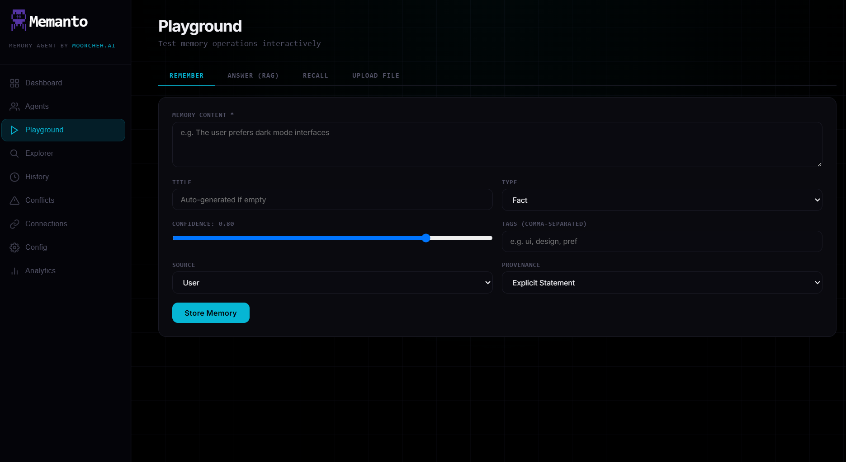The height and width of the screenshot is (462, 846).
Task: Click the History clock icon
Action: [x=14, y=177]
